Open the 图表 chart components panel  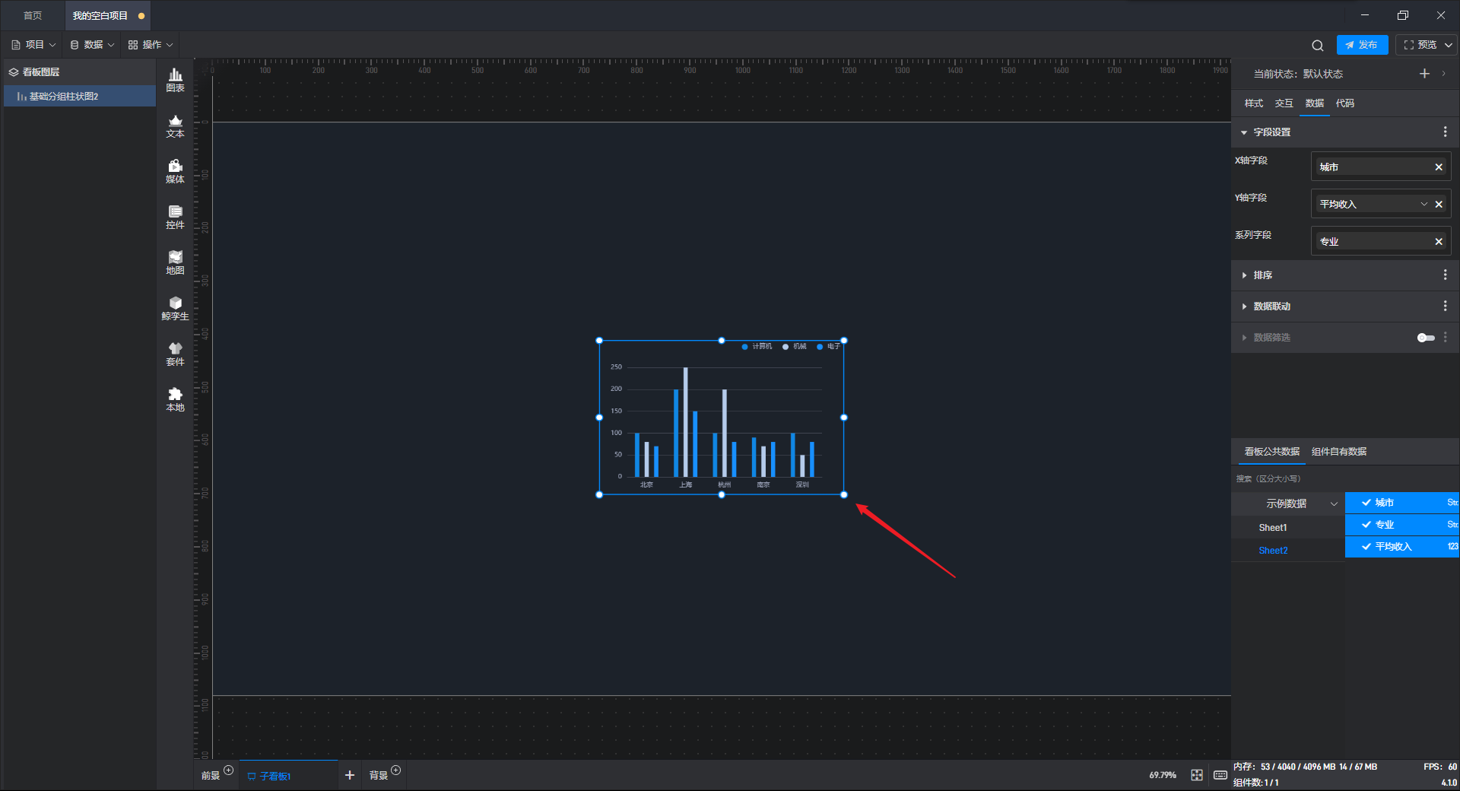[x=175, y=80]
